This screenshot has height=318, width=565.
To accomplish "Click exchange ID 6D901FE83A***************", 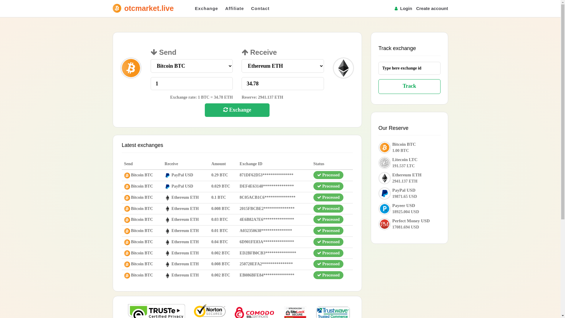I will click(267, 242).
